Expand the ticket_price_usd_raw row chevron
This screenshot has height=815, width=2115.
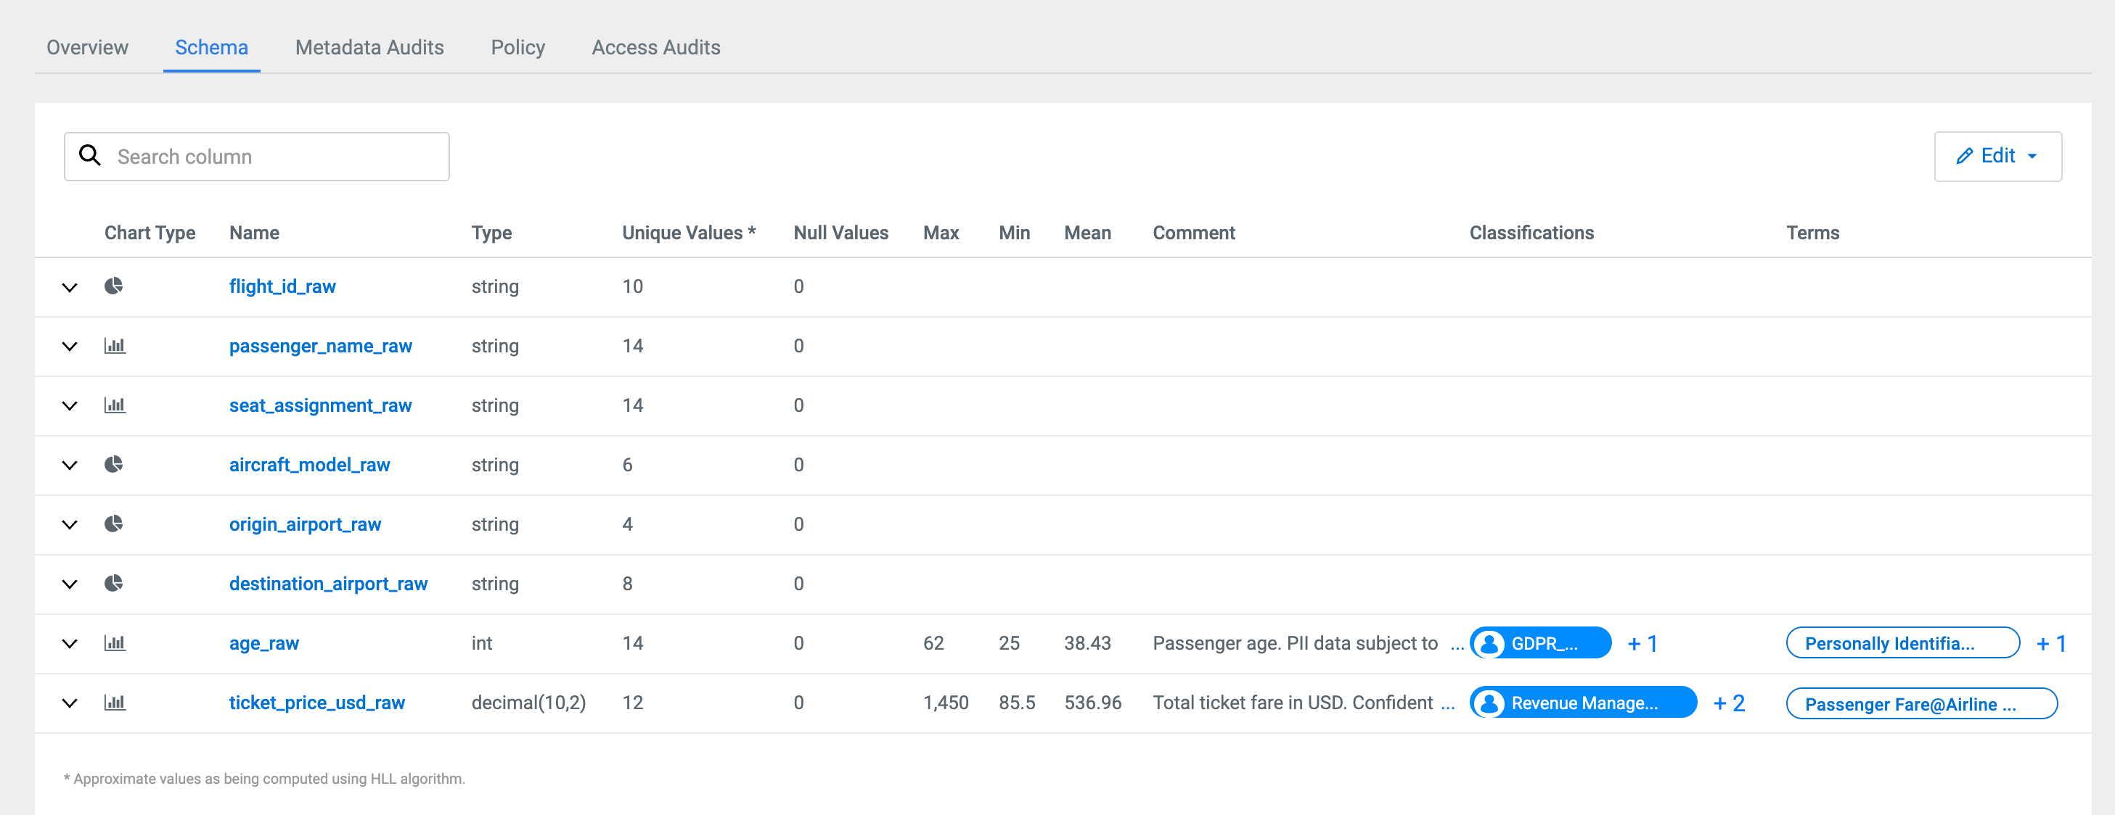pos(70,703)
